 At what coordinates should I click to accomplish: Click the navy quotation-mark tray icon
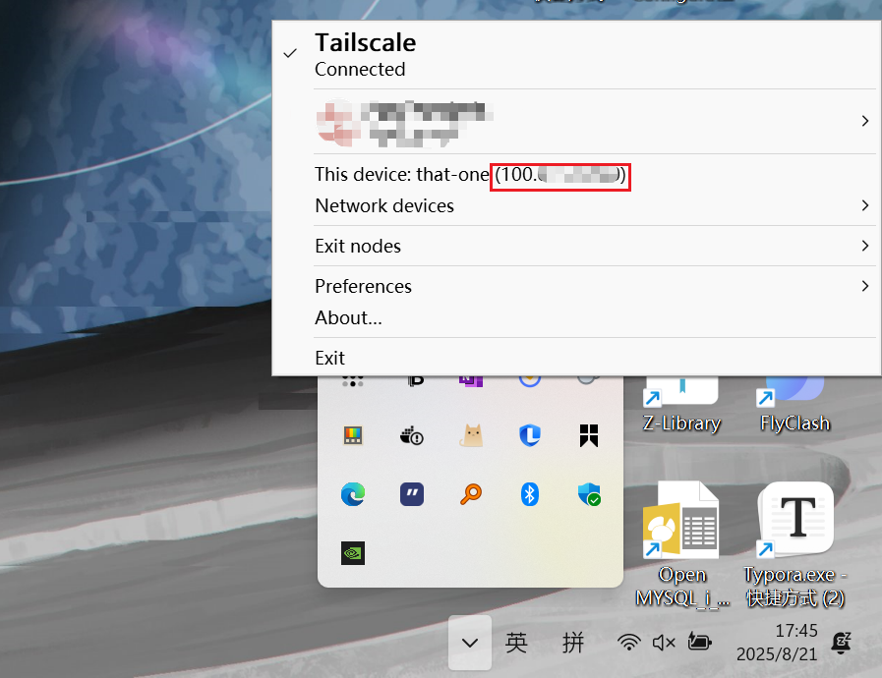(412, 494)
